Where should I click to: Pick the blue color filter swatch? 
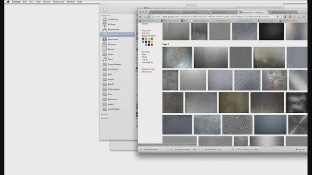pyautogui.click(x=146, y=42)
